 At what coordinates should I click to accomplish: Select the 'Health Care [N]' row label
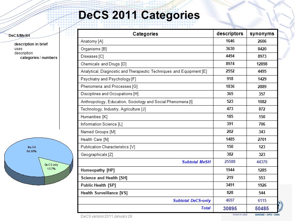pos(95,139)
